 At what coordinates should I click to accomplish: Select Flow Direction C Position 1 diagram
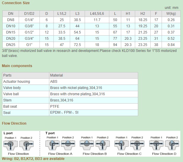point(121,145)
